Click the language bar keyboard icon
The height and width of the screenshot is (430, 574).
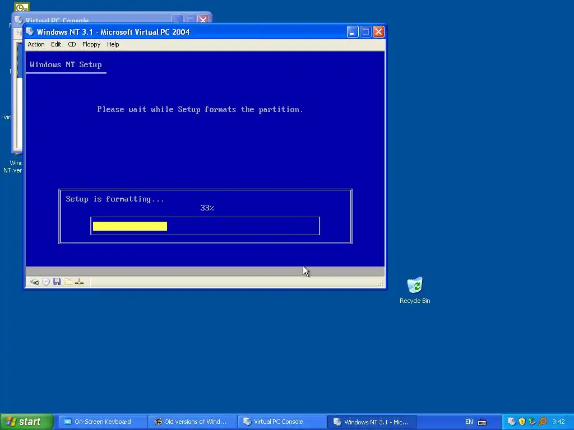pyautogui.click(x=482, y=422)
